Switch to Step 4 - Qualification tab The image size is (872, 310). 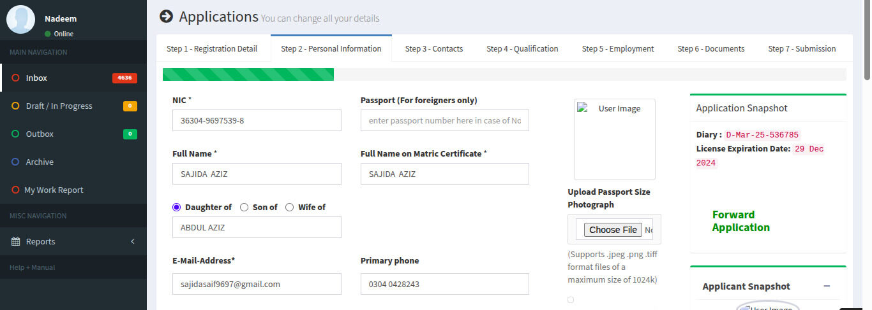pos(522,48)
